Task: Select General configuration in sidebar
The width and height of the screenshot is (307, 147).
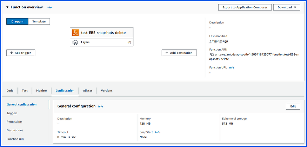Action: 21,104
